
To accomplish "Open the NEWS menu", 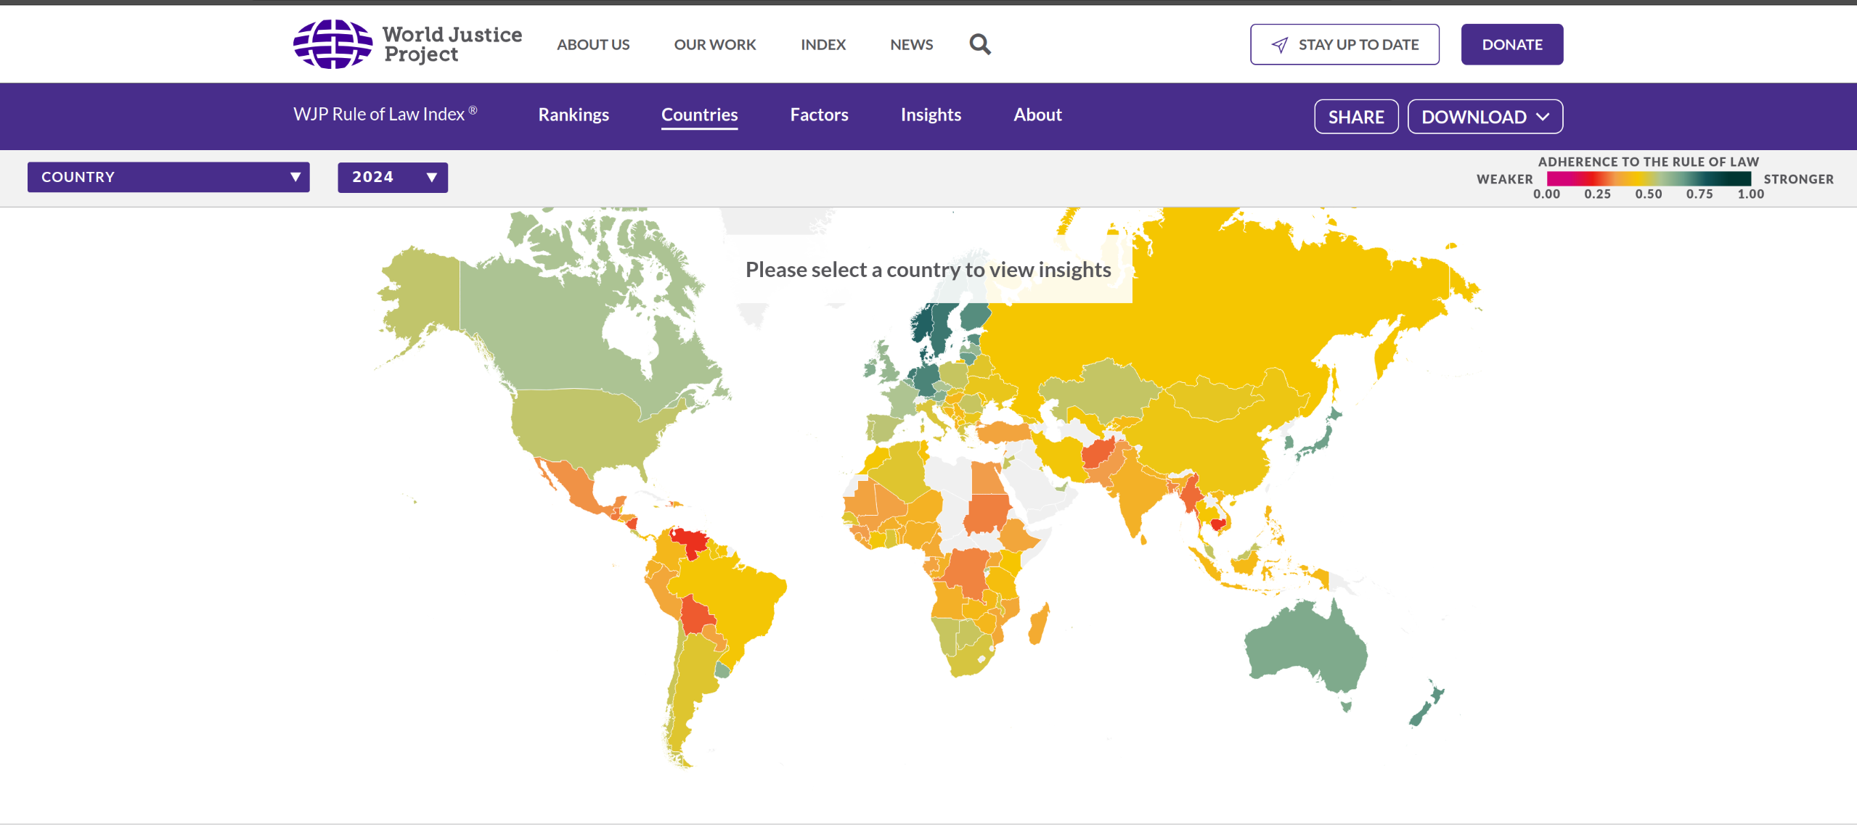I will (x=911, y=45).
